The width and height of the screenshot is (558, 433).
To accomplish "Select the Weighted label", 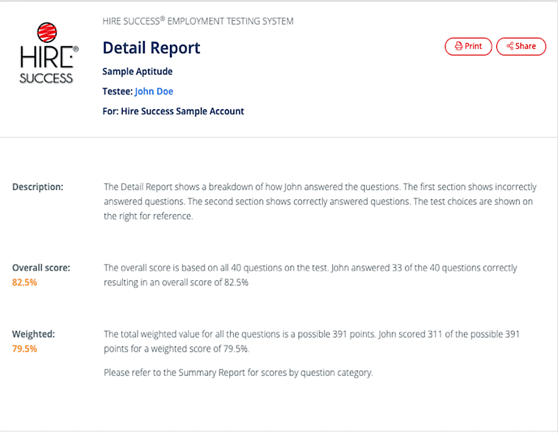I will [x=33, y=334].
